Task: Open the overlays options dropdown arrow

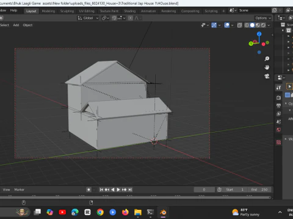Action: (232, 25)
